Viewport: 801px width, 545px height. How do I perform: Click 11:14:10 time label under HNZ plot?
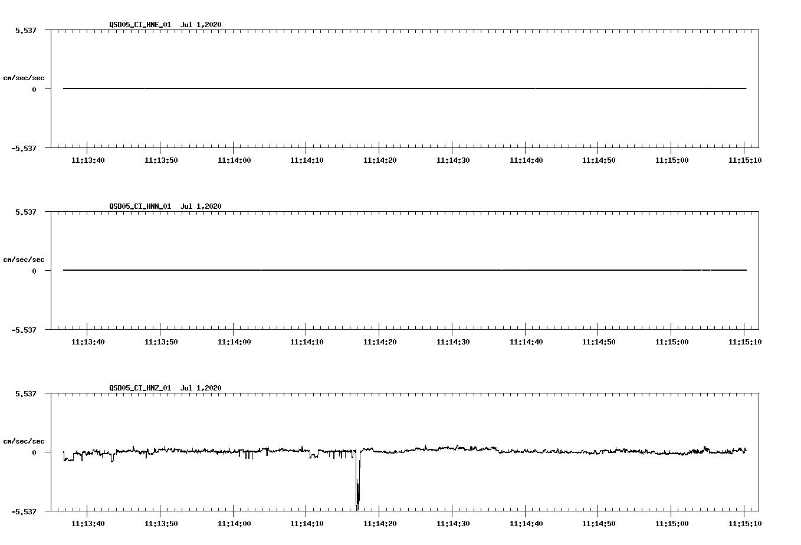pos(307,524)
